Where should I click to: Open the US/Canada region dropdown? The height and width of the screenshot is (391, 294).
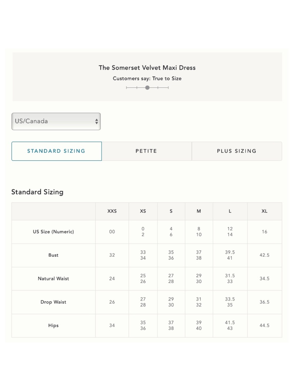(x=56, y=121)
